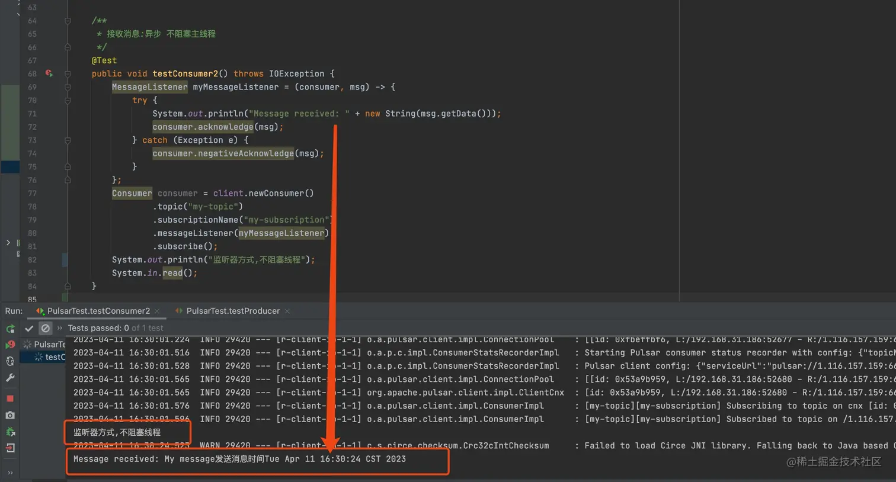Toggle Show Passed tests checkmark

tap(29, 328)
